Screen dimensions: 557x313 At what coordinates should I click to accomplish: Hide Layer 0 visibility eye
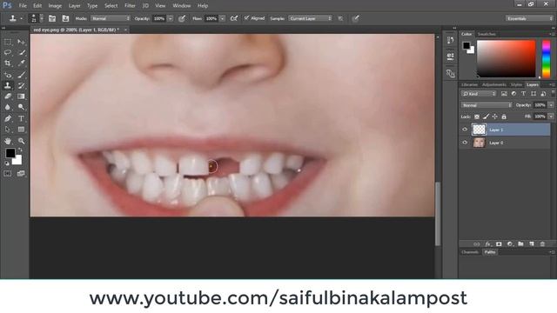[x=465, y=143]
